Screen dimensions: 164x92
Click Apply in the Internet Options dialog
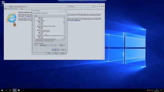(x=63, y=53)
